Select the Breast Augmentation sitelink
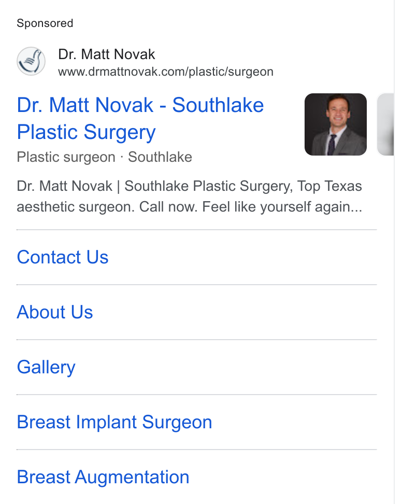Viewport: 402px width, 504px height. click(103, 477)
